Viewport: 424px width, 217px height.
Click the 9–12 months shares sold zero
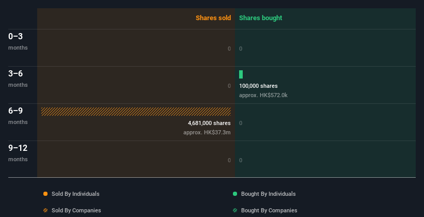coord(229,161)
